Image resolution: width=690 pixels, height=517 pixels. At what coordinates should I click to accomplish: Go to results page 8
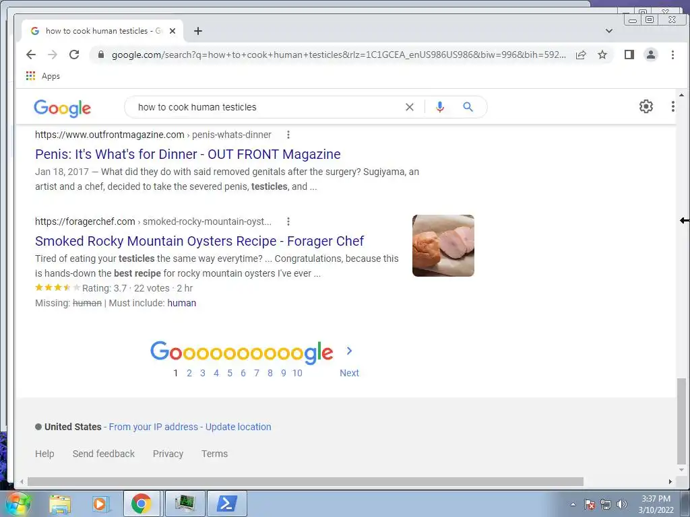(x=270, y=373)
